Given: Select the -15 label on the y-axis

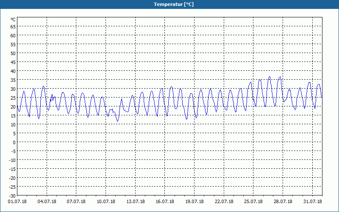Looking at the screenshot, I should click(12, 169).
